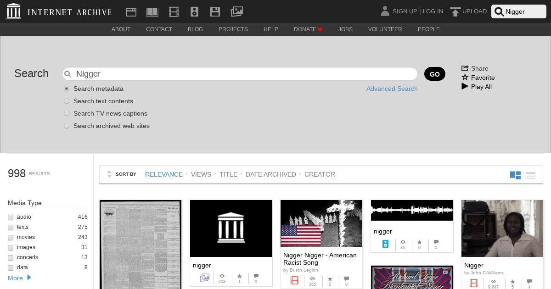Open the Blog menu item
Viewport: 551px width, 289px height.
click(x=195, y=29)
